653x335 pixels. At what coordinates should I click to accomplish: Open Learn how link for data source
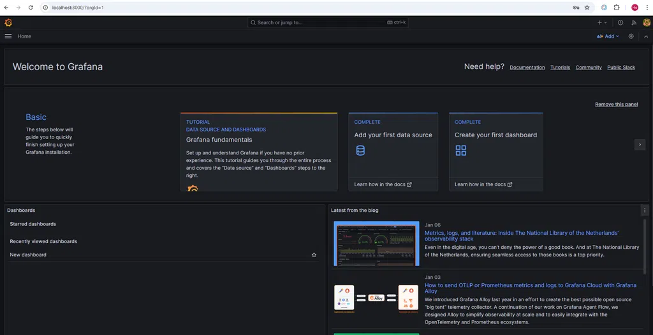pos(383,184)
